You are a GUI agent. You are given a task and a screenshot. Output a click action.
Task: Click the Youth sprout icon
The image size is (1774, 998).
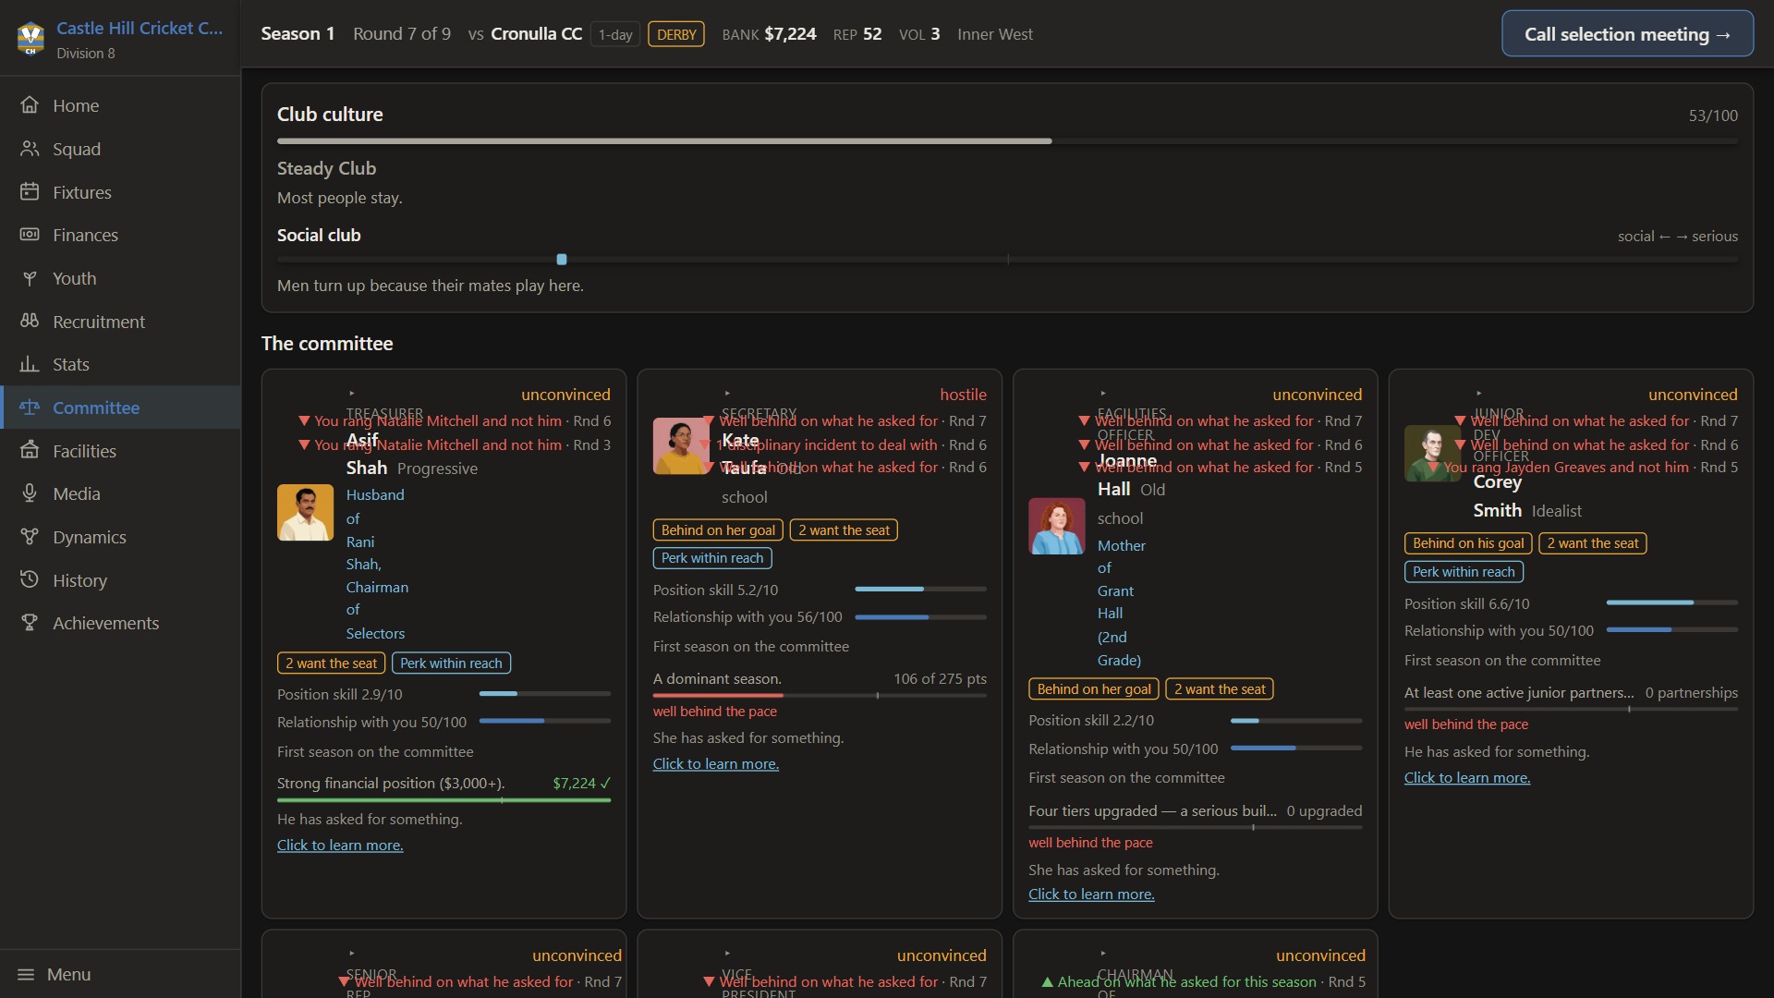pos(30,278)
